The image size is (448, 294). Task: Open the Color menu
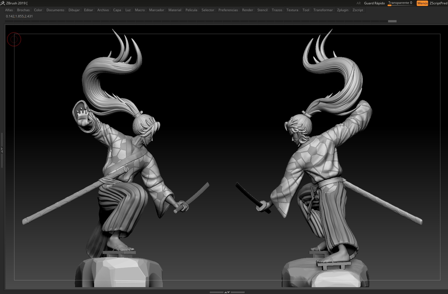click(38, 10)
